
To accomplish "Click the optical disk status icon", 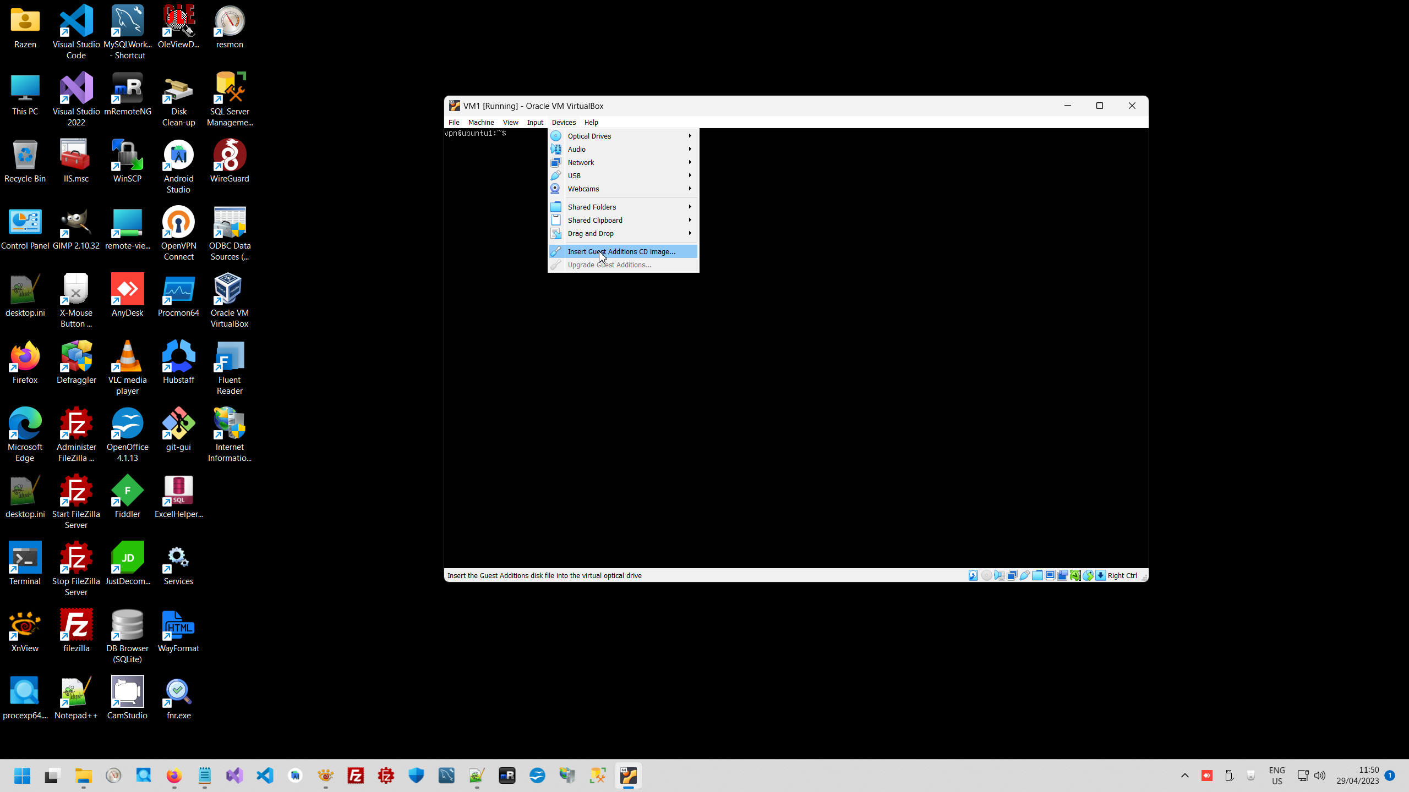I will [x=987, y=575].
